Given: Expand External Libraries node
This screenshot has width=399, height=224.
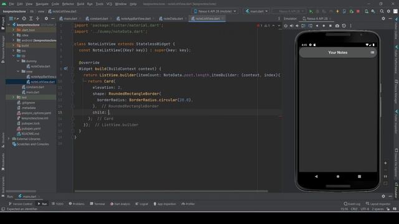Looking at the screenshot, I should [9, 139].
